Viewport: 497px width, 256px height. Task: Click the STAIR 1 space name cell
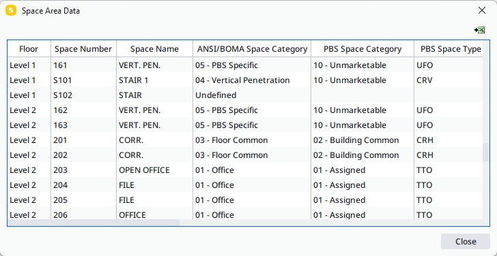(x=154, y=80)
